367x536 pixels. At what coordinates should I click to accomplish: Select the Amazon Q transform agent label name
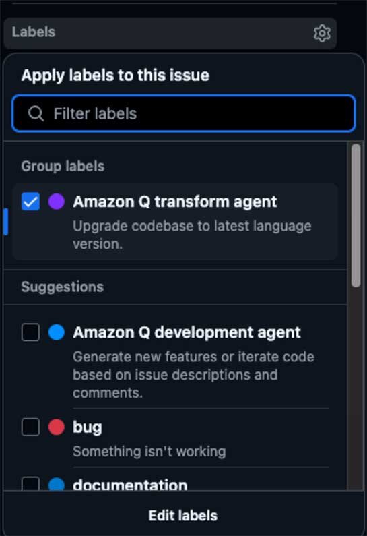coord(175,202)
